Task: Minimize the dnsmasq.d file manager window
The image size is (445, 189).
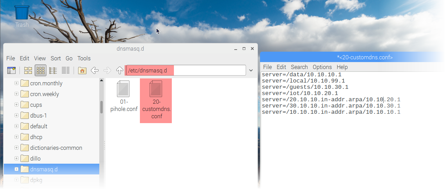Action: click(236, 49)
